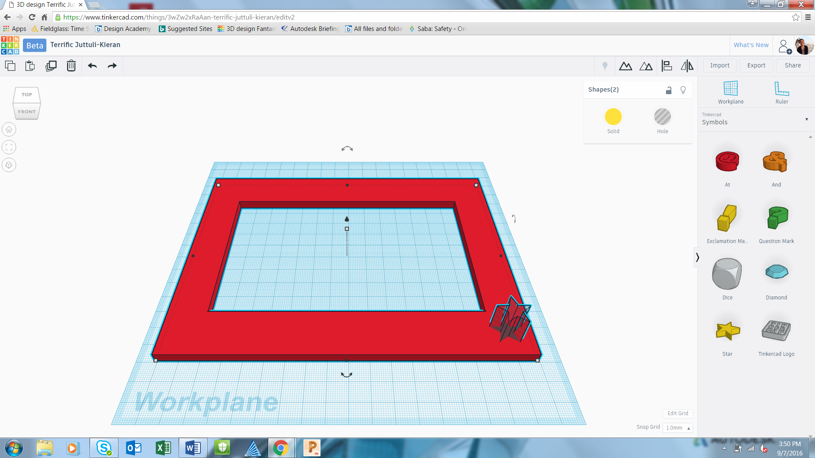Viewport: 815px width, 458px height.
Task: Click the Align tool icon
Action: tap(666, 66)
